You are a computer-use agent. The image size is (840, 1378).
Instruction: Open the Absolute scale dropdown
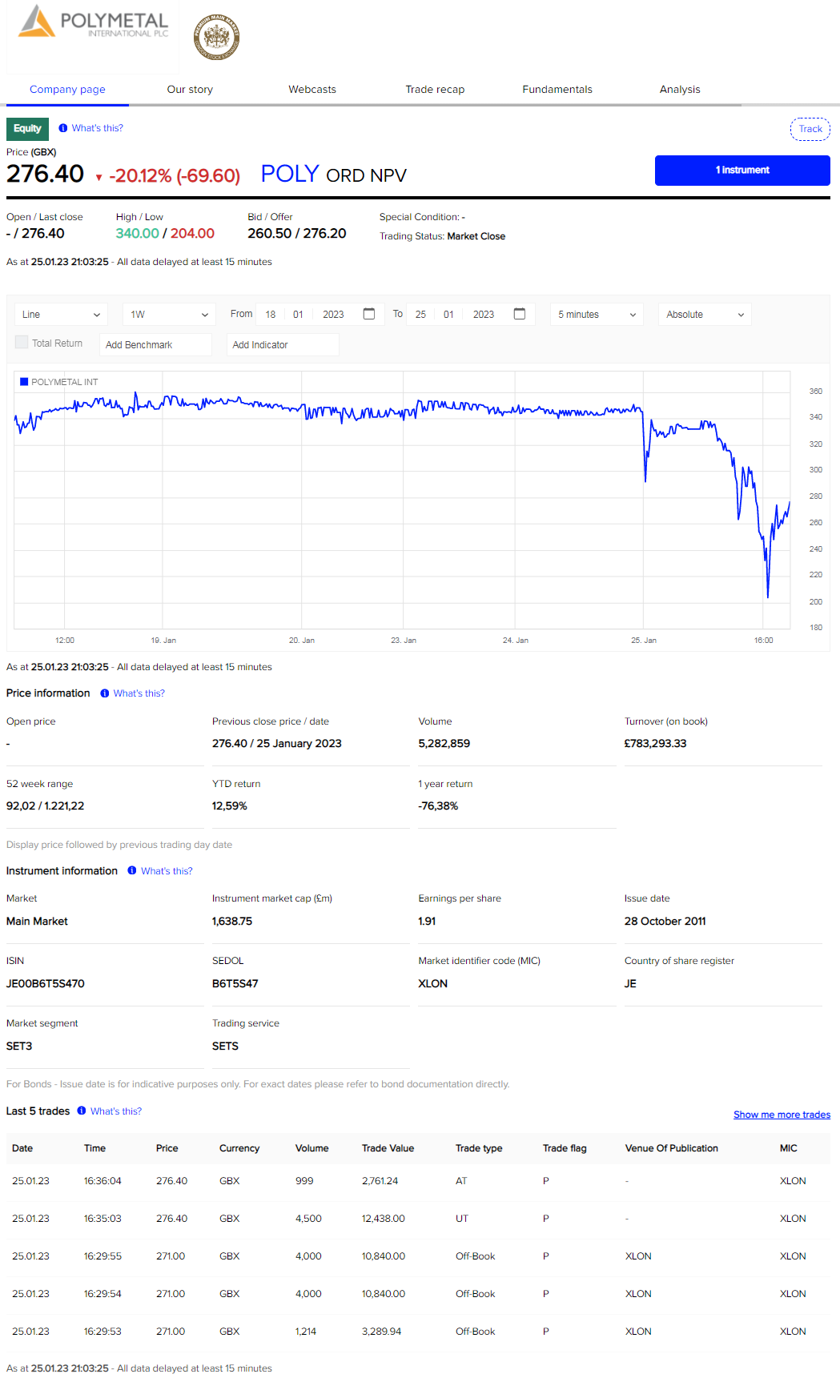click(x=705, y=315)
